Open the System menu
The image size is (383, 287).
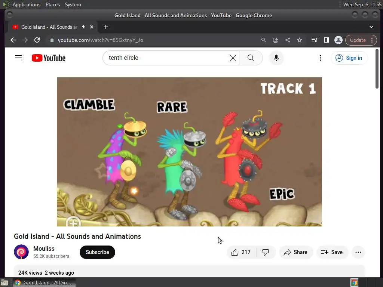(x=73, y=4)
